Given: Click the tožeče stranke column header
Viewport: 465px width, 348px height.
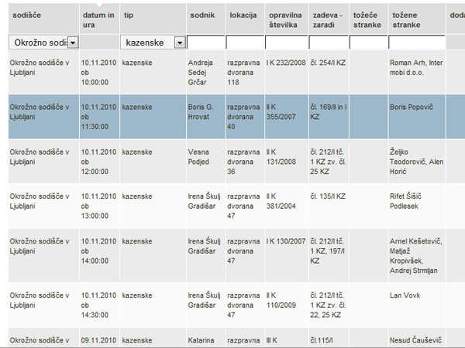Looking at the screenshot, I should 367,20.
